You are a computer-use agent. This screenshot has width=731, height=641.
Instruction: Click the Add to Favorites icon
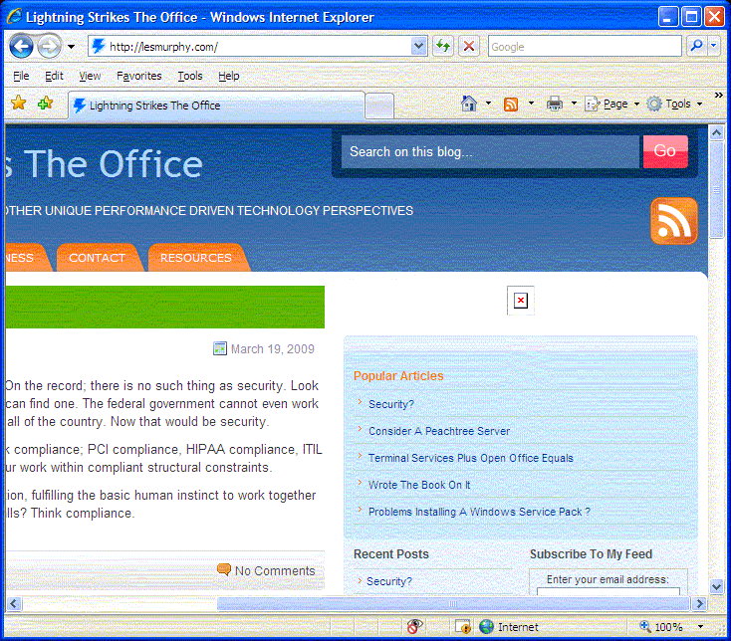(x=45, y=103)
